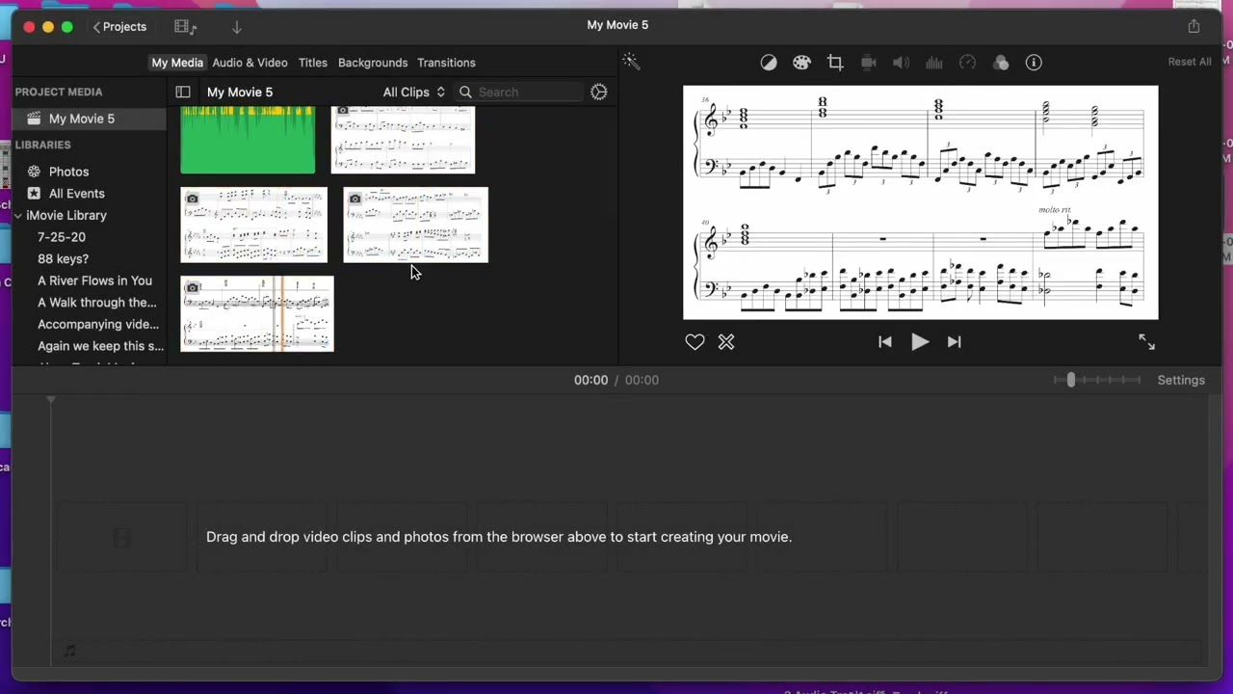1233x694 pixels.
Task: Open the clip filter and audio effects tool
Action: (x=1001, y=63)
